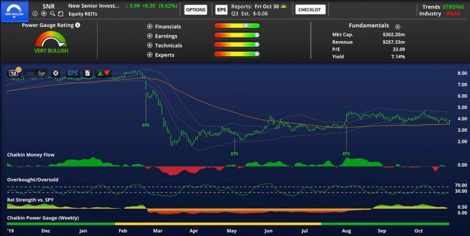The width and height of the screenshot is (470, 236).
Task: Export chart with the PDF icon
Action: 88,73
